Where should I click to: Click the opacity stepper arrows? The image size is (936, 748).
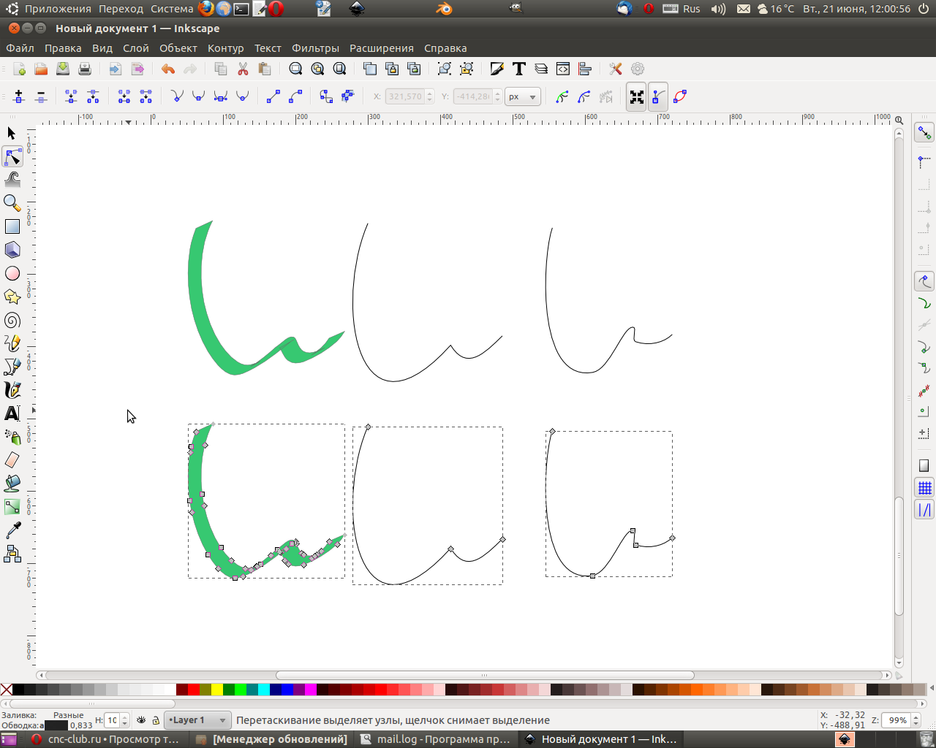pyautogui.click(x=125, y=720)
